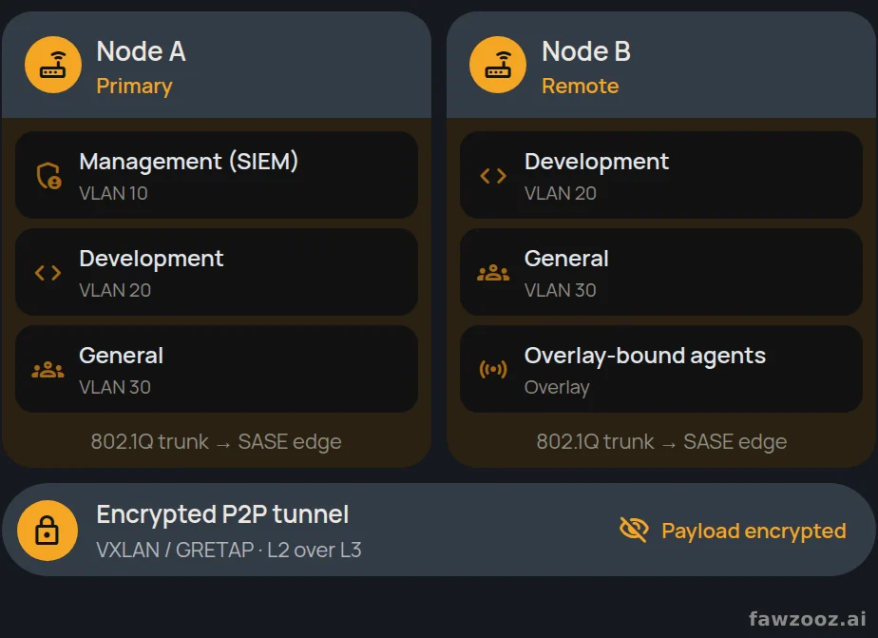Click the Node A router icon
The height and width of the screenshot is (638, 878).
pyautogui.click(x=53, y=65)
